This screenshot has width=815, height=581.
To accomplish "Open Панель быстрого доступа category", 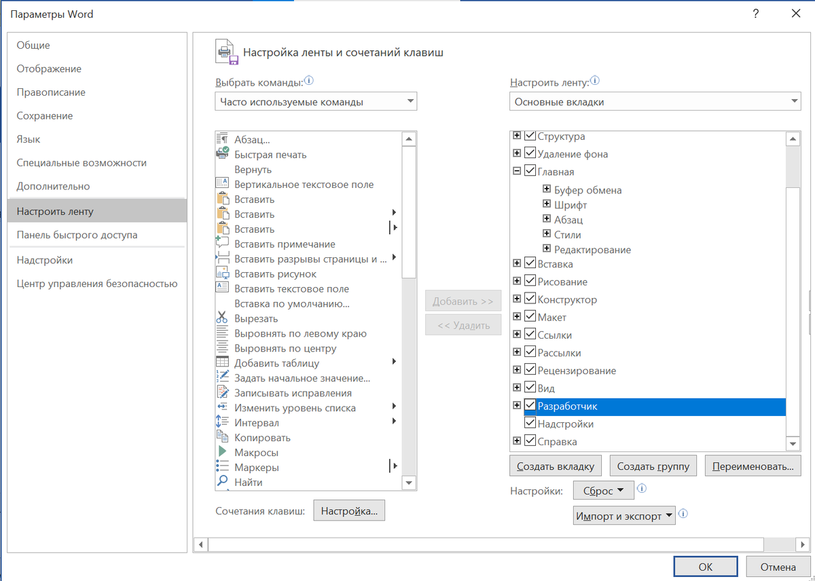I will (97, 235).
